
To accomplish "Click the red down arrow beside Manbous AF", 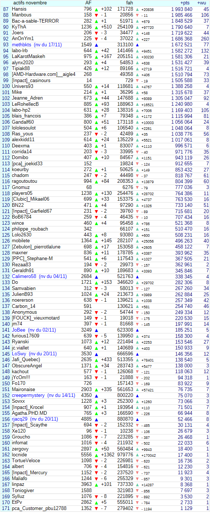I will 96,15.
